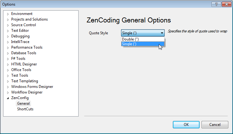This screenshot has height=134, width=233.
Task: Close the Options dialog window
Action: [x=225, y=4]
